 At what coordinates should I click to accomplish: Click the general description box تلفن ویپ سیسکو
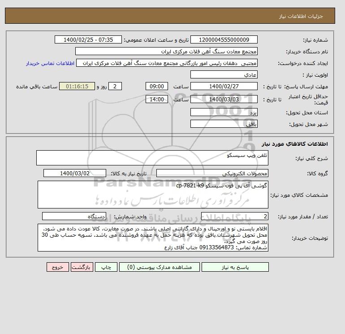[152, 158]
